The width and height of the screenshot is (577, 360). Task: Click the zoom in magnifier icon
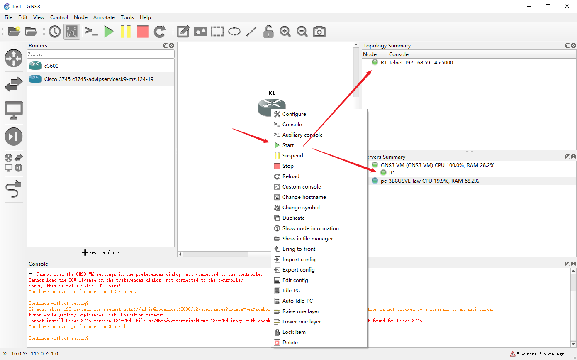[285, 32]
